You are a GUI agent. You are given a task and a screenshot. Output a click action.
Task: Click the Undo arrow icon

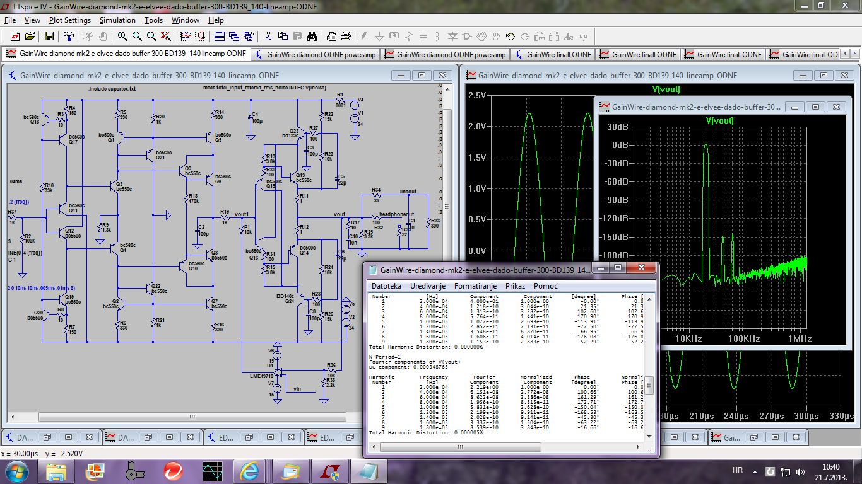tap(510, 36)
